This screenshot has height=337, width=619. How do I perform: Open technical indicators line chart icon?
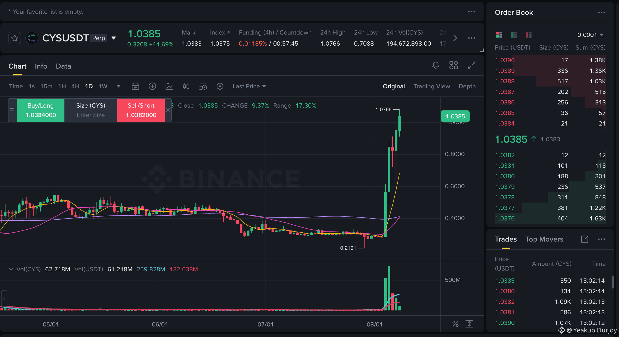[169, 86]
